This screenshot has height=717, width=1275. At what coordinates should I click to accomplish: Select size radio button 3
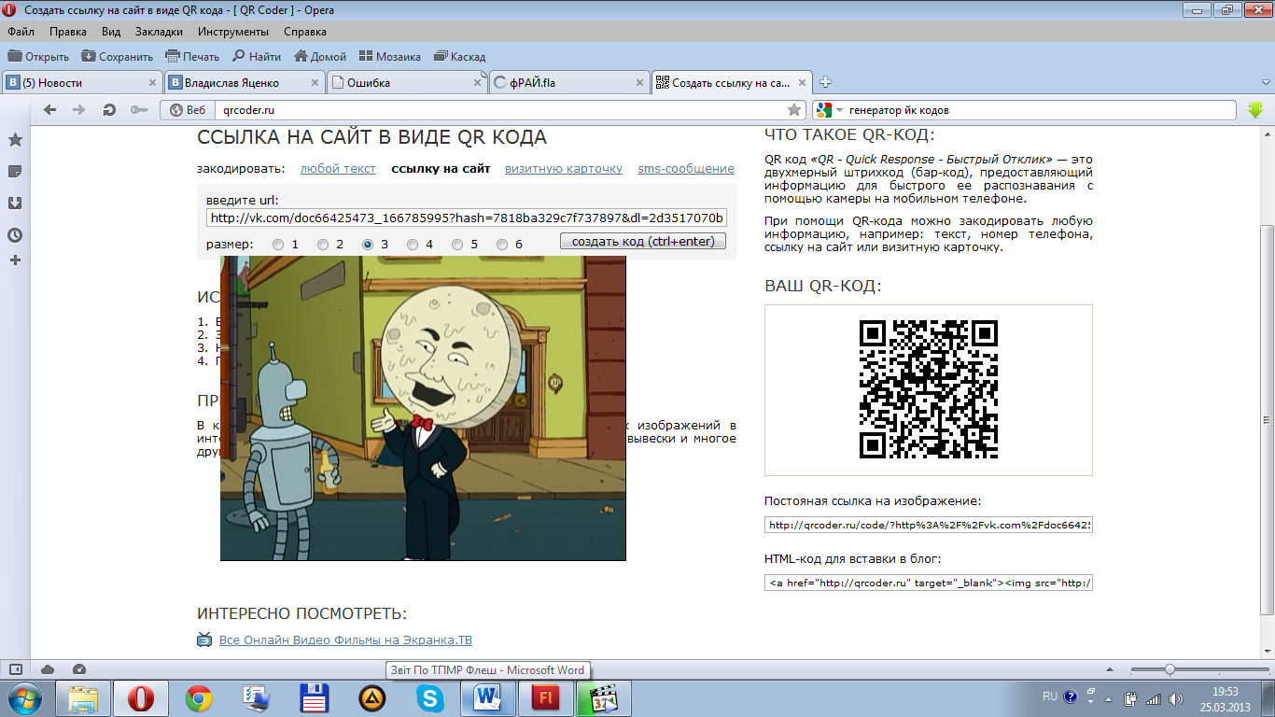tap(368, 245)
